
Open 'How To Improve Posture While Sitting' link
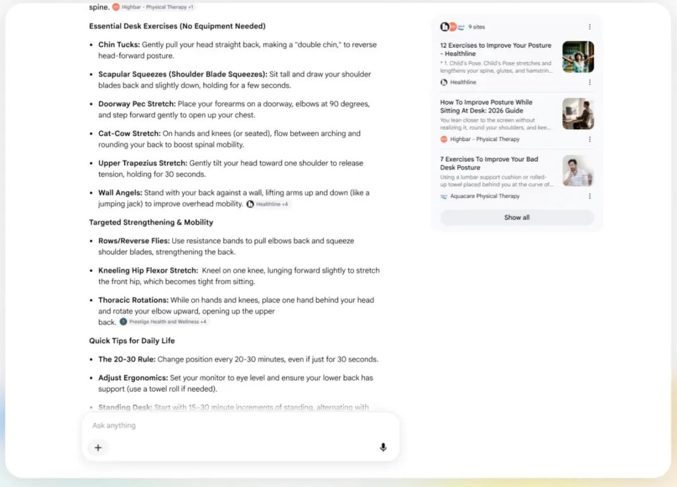click(x=486, y=106)
